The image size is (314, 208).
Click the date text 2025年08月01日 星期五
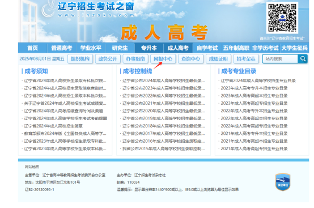(x=42, y=59)
